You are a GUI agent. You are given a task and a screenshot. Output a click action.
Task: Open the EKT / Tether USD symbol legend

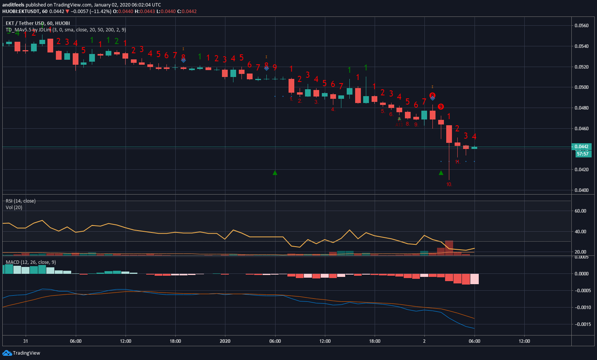click(38, 23)
